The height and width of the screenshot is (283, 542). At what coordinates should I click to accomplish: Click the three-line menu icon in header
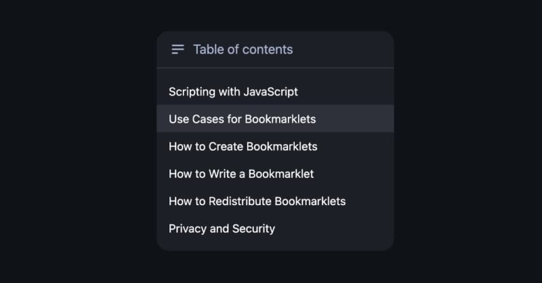[178, 49]
